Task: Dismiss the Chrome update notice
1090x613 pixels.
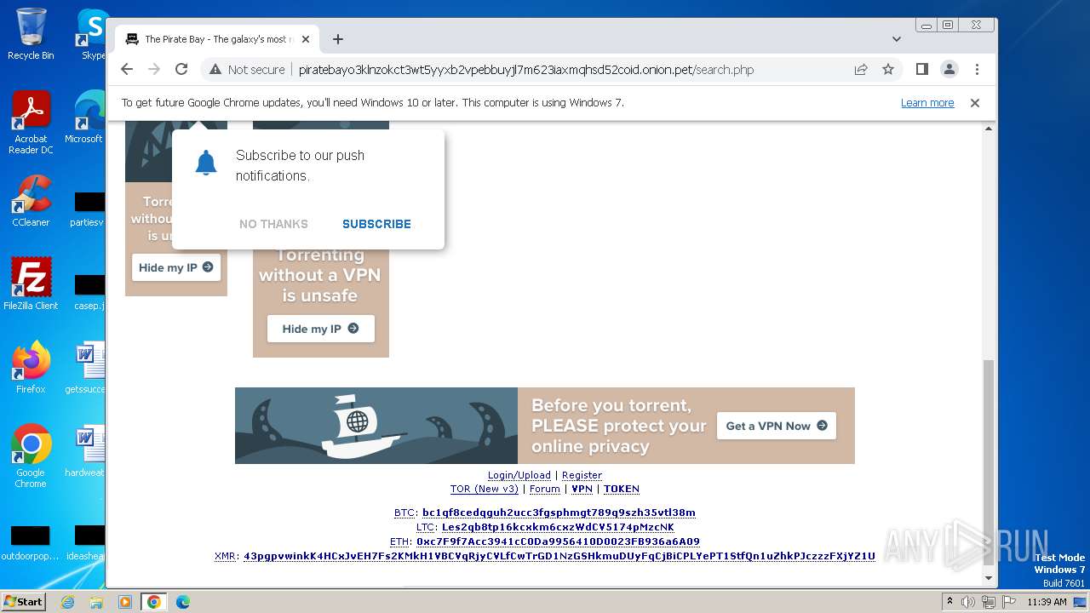Action: [975, 103]
